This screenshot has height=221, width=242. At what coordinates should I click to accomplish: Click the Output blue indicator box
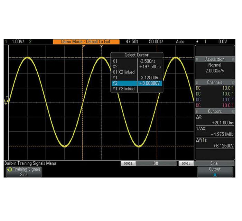215,175
